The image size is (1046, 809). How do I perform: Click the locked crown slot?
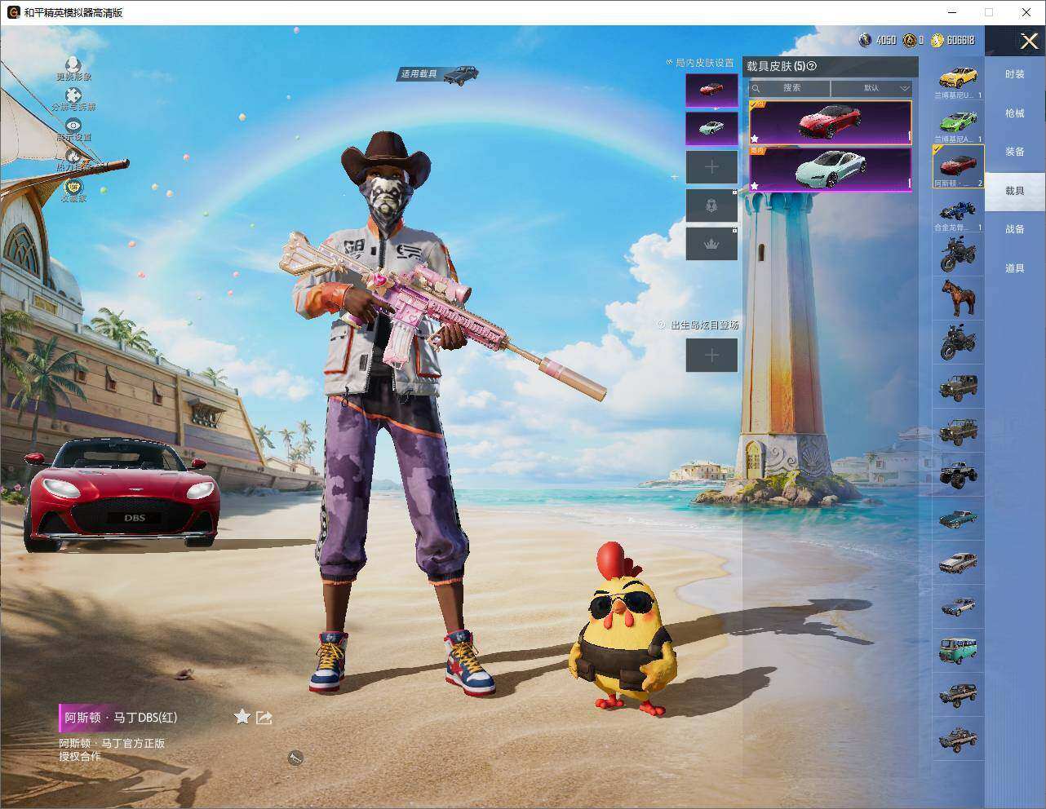pyautogui.click(x=711, y=244)
